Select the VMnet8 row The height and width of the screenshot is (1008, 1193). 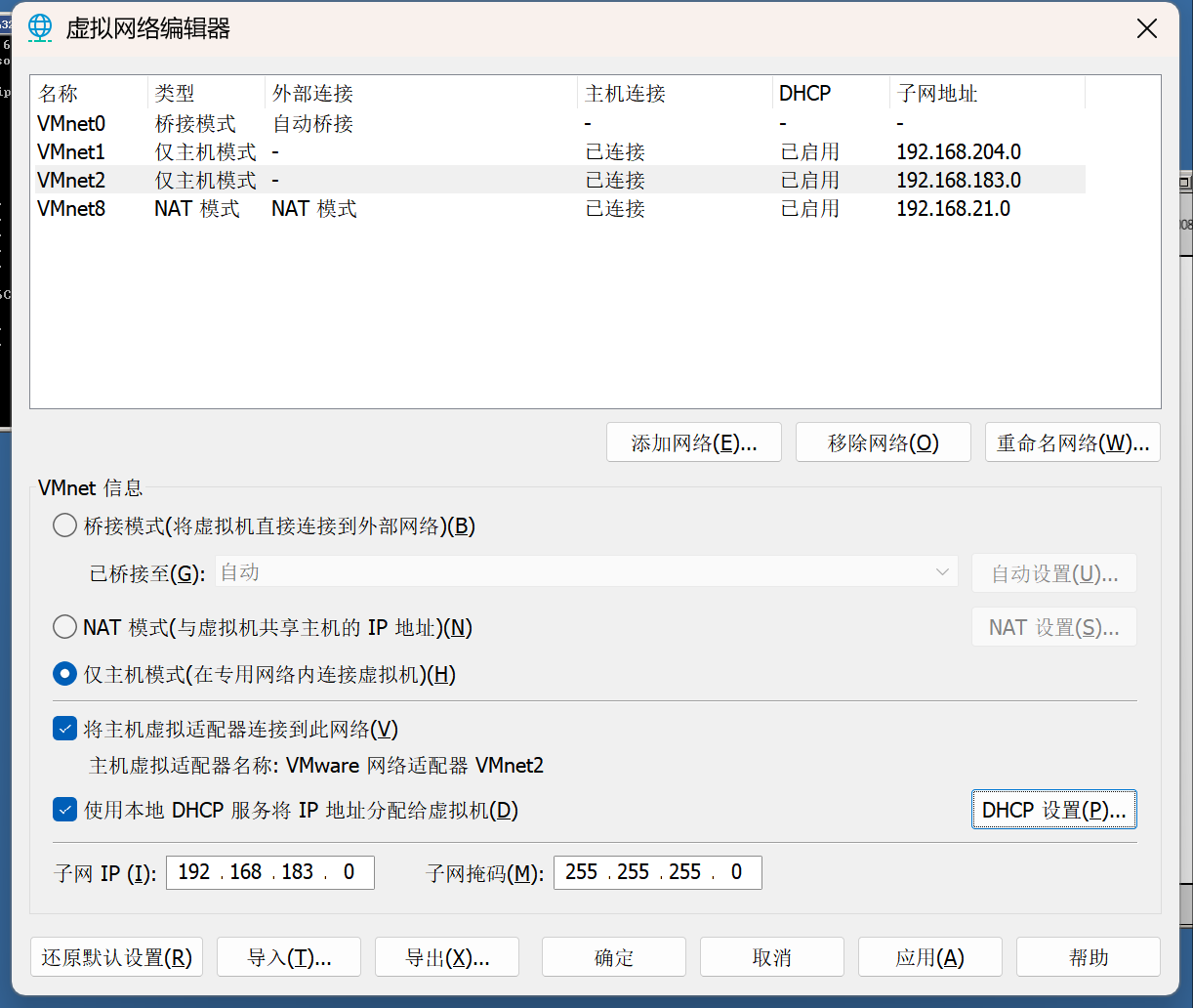[x=558, y=209]
